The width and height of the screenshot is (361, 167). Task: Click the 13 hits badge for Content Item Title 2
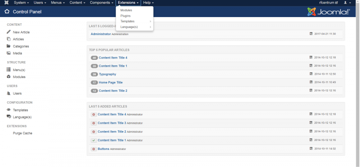point(94,91)
